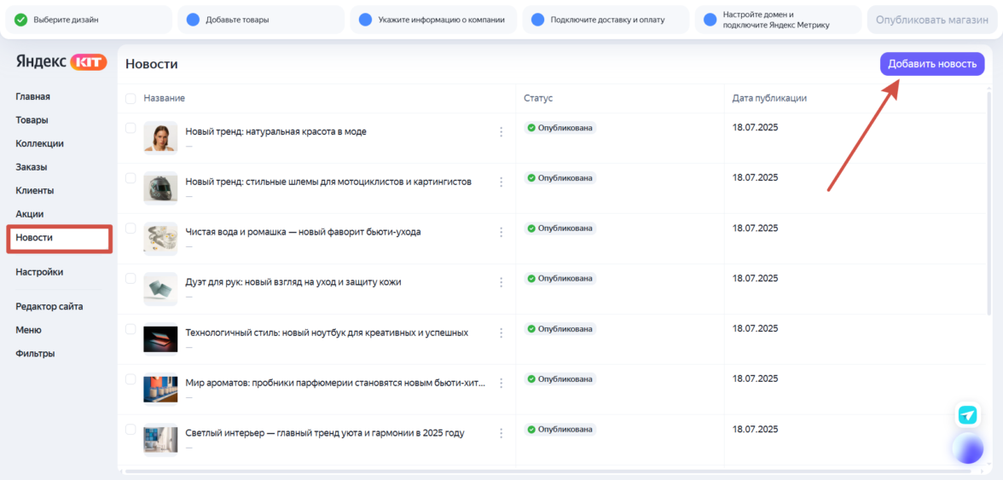Click the 'Опубликовать магазин' button

[x=931, y=20]
